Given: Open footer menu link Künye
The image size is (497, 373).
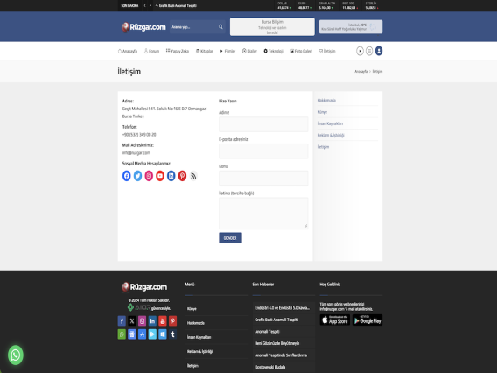Looking at the screenshot, I should click(x=192, y=308).
